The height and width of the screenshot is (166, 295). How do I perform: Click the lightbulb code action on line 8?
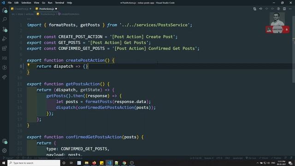tap(29, 65)
